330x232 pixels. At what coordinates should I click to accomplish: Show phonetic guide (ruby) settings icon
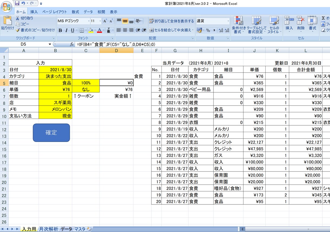109,30
